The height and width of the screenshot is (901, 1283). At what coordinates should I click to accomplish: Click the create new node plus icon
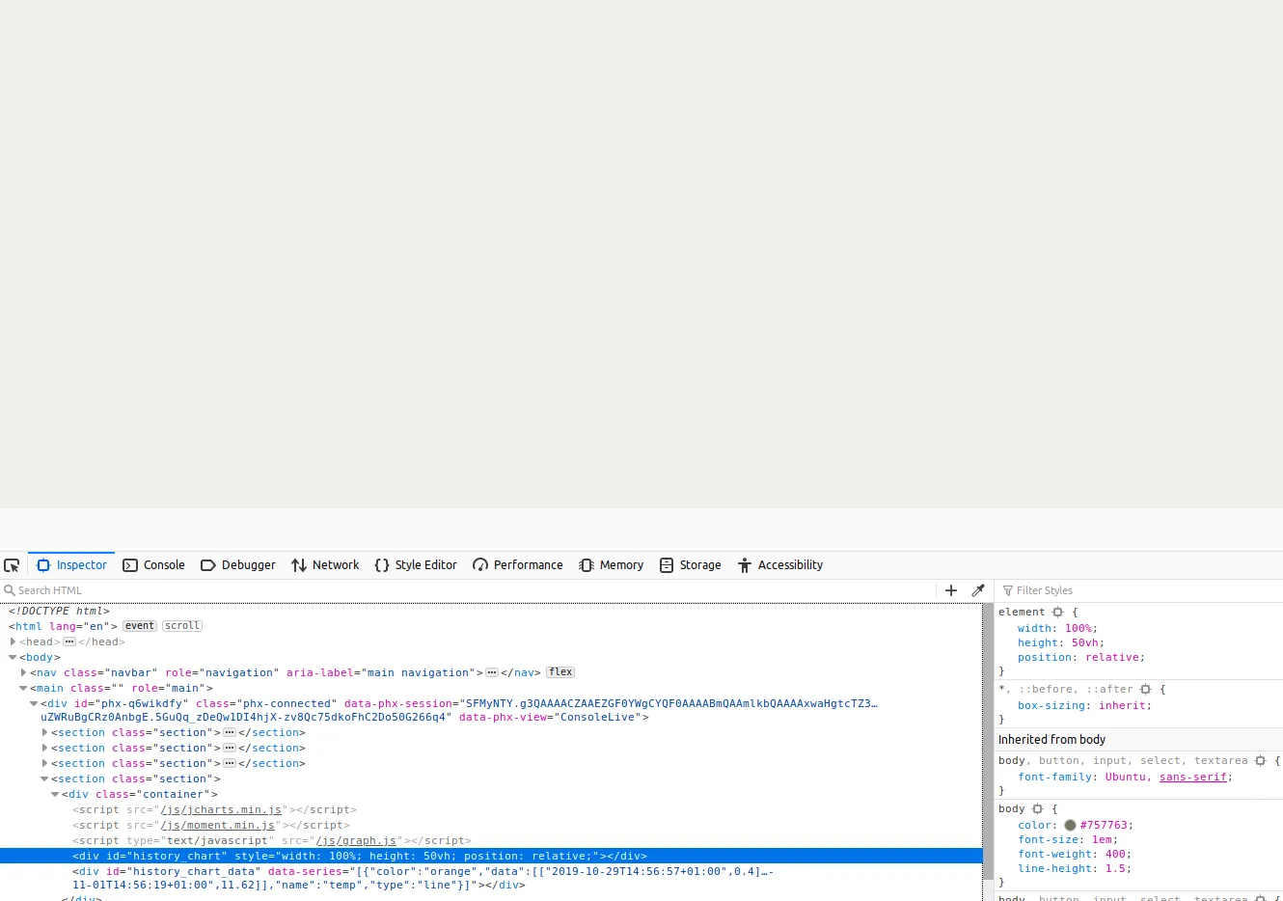click(951, 590)
